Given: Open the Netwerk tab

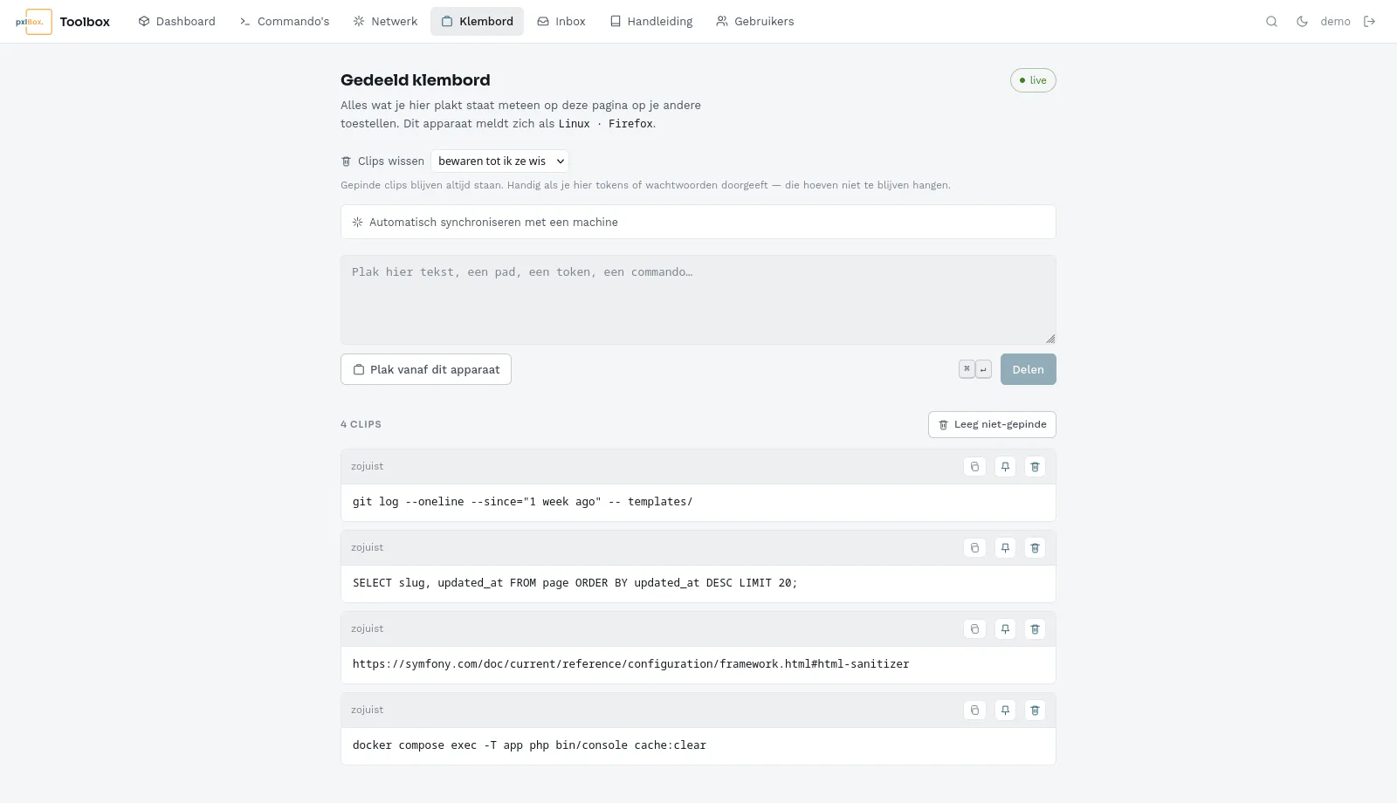Looking at the screenshot, I should click(x=385, y=21).
